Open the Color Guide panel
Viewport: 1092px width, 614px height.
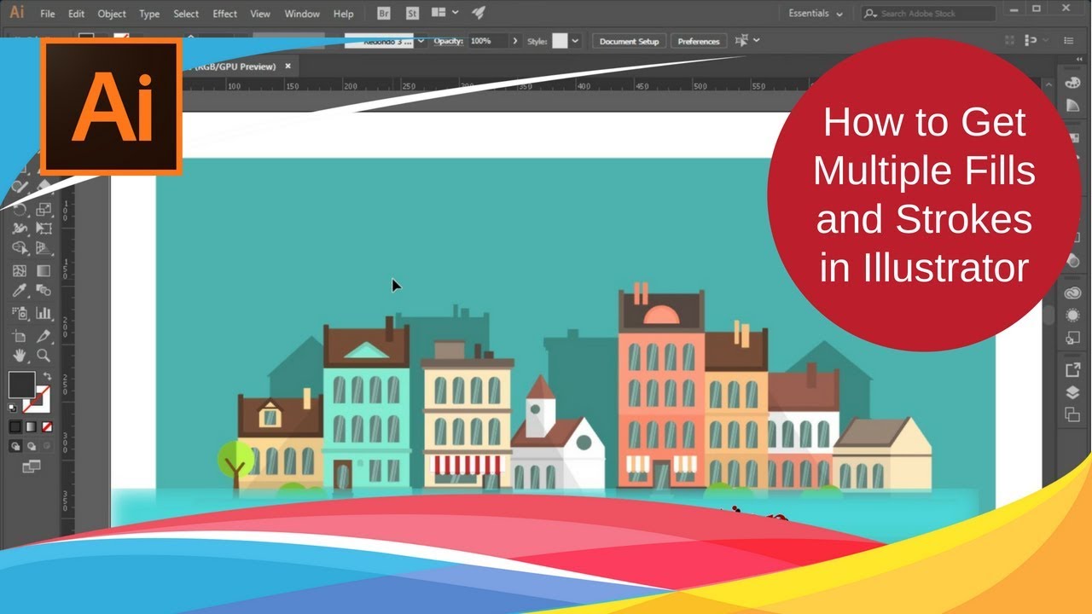tap(1072, 104)
